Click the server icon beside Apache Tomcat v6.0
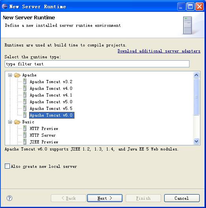Viewport: 206px width, 208px height. click(25, 115)
